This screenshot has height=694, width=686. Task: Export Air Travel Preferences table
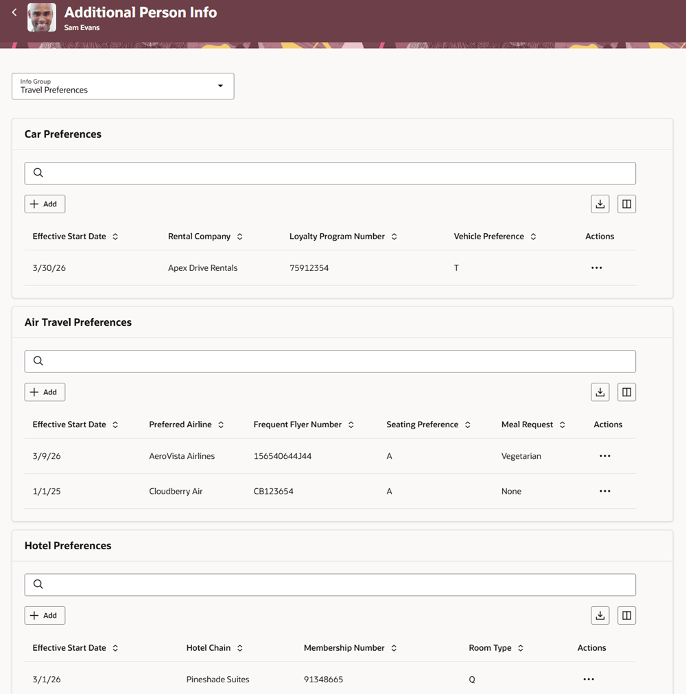point(600,392)
